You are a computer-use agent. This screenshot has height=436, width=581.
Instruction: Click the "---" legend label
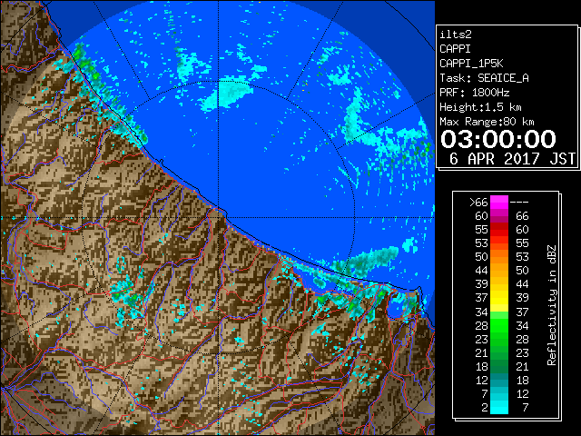[x=519, y=203]
